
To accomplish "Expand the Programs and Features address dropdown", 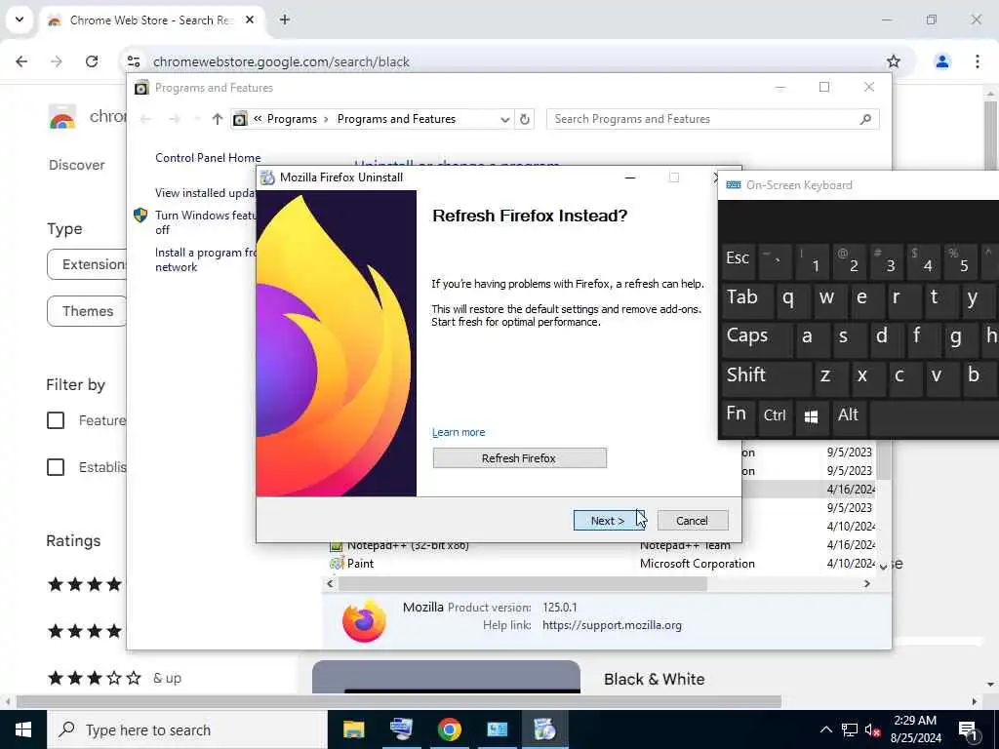I will 504,119.
